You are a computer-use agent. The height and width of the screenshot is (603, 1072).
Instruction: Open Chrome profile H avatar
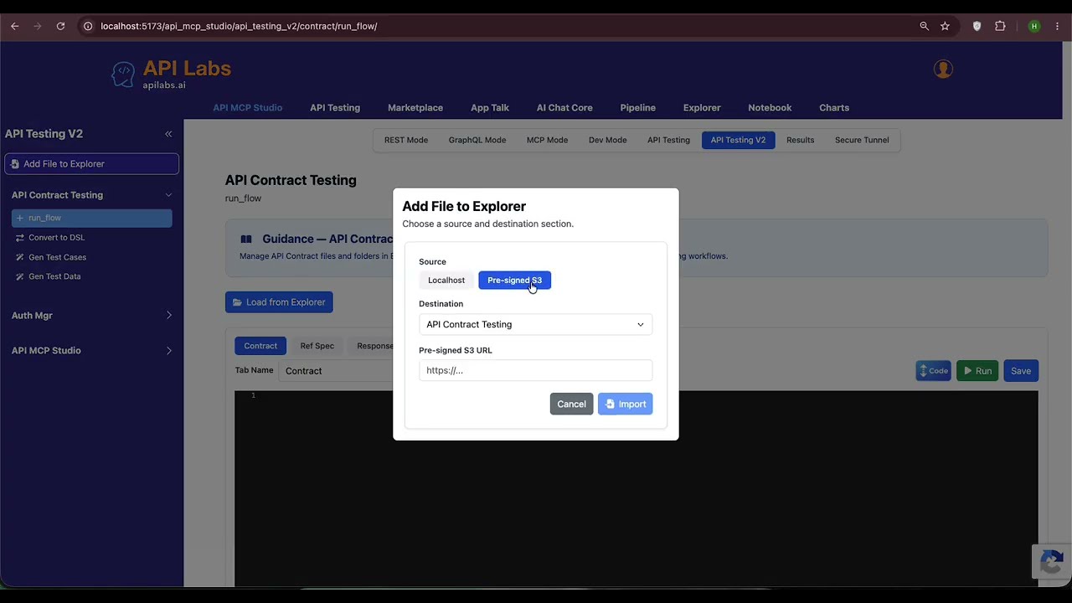click(1034, 26)
